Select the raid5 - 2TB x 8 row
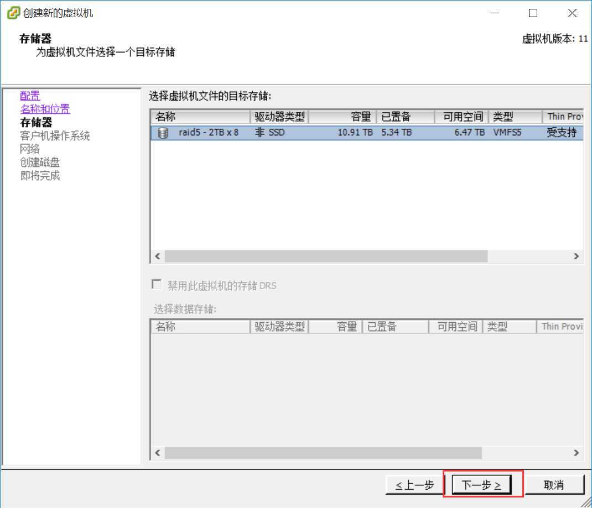 coord(367,132)
